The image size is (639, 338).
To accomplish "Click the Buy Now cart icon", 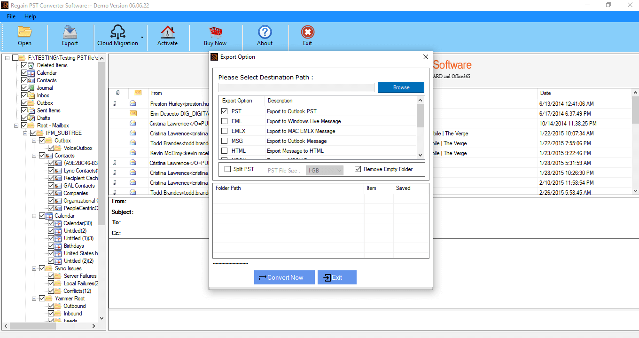I will tap(215, 32).
